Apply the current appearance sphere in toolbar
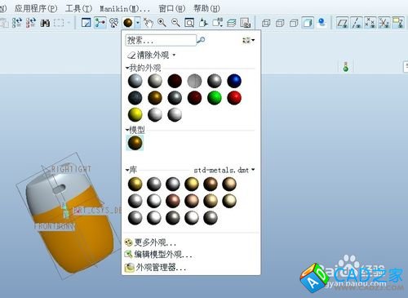 [x=128, y=23]
